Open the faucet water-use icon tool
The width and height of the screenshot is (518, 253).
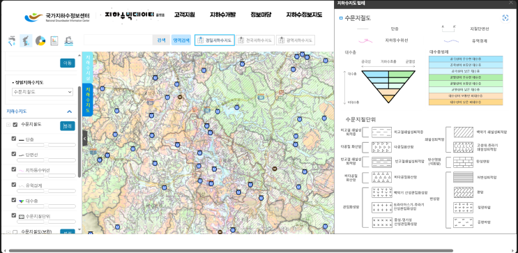coord(12,40)
